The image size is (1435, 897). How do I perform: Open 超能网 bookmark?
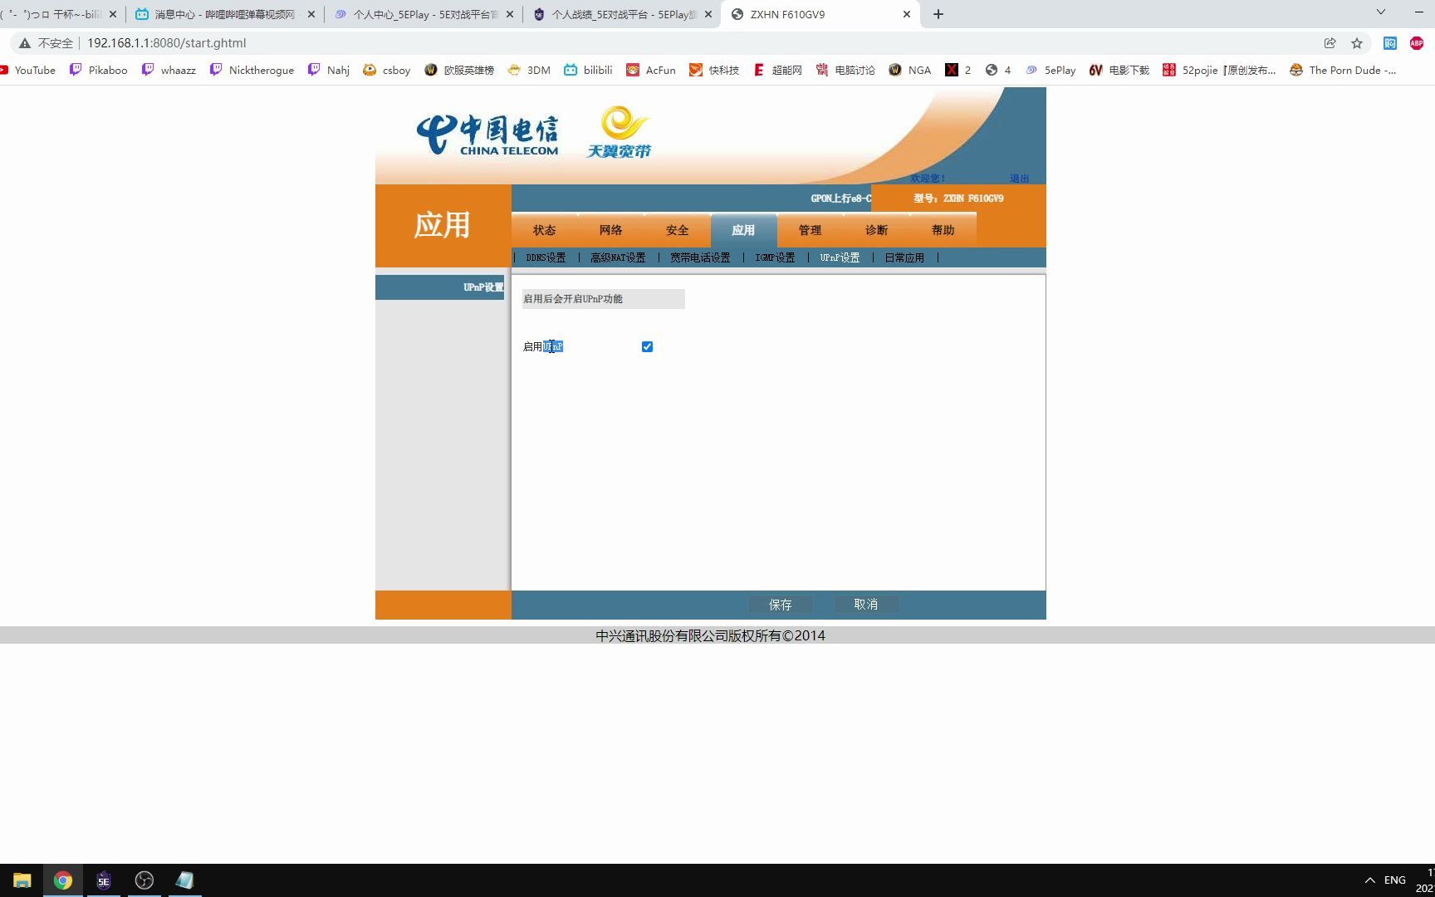pos(777,71)
